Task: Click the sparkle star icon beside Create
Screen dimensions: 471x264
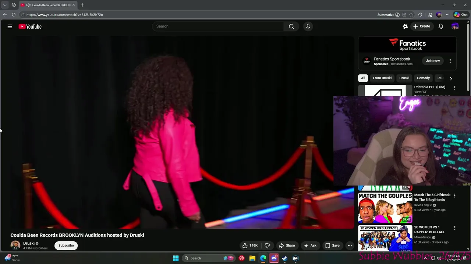Action: [405, 26]
